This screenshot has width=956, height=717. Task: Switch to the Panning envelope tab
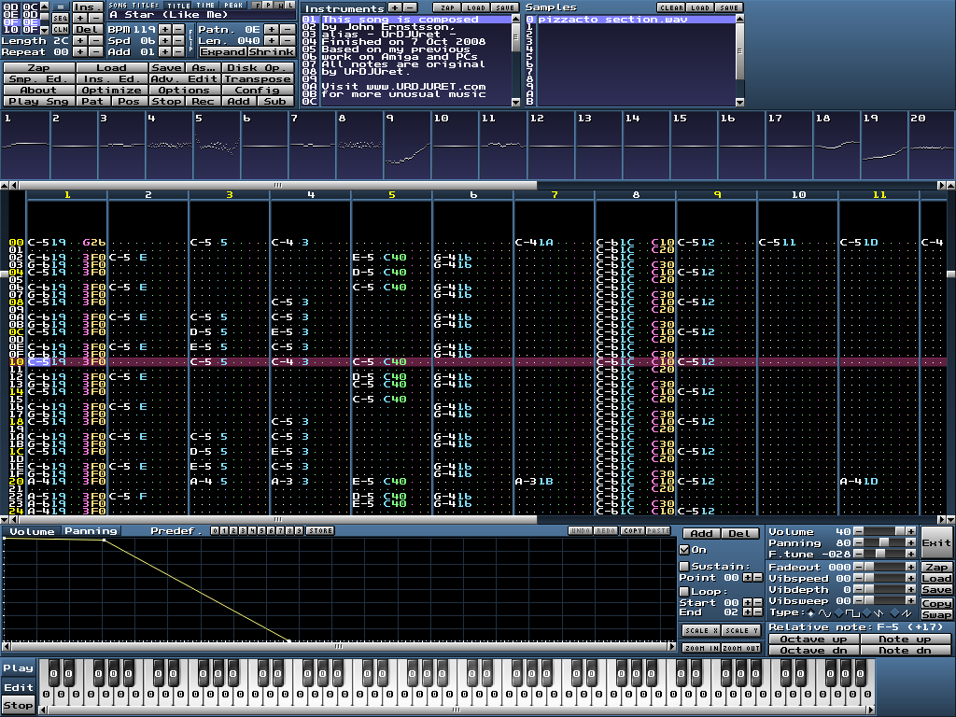91,531
